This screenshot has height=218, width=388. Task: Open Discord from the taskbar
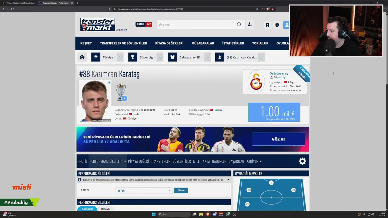(x=215, y=214)
